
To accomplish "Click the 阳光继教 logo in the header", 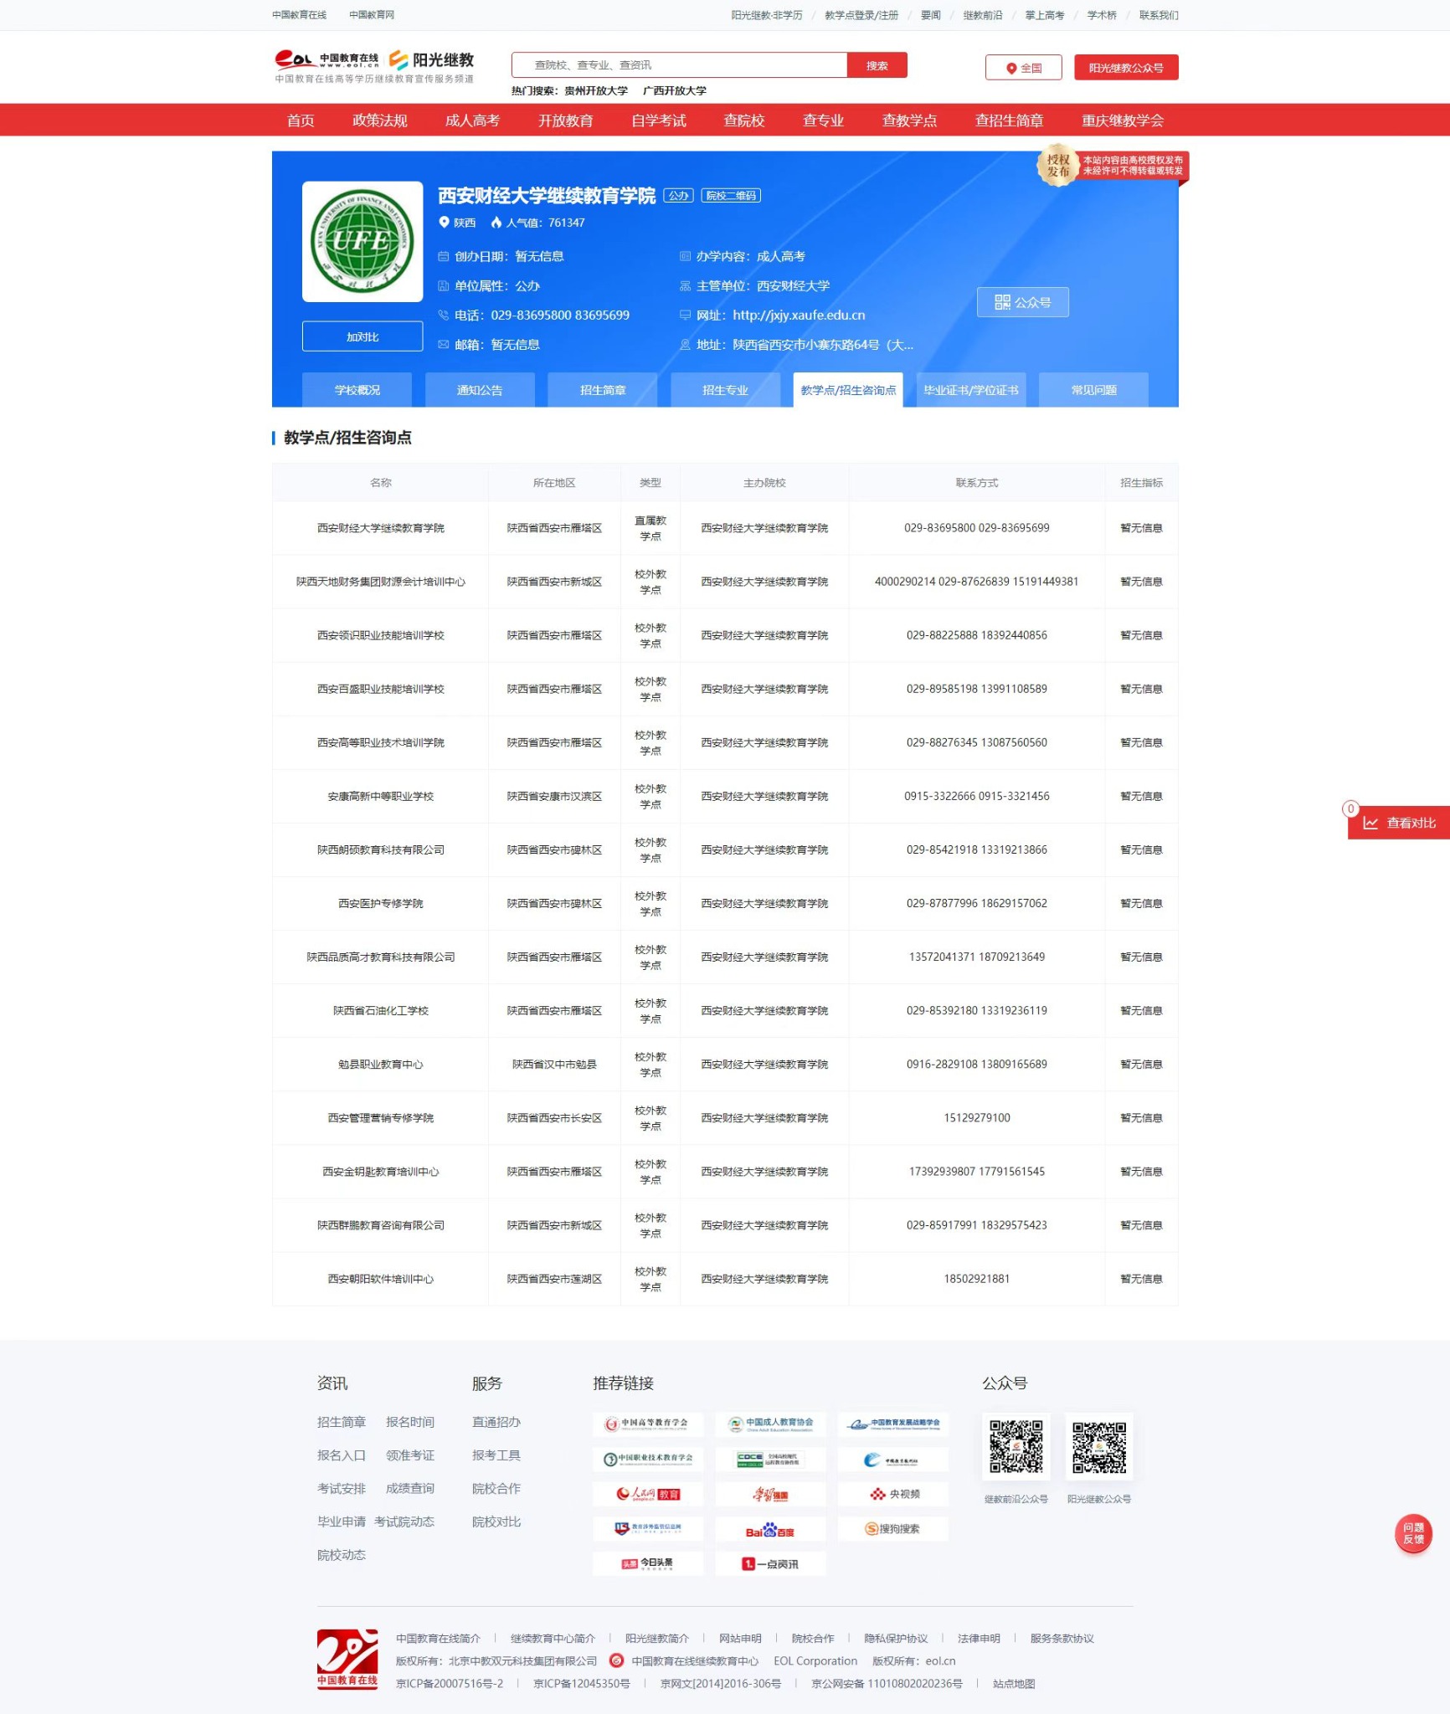I will click(431, 59).
